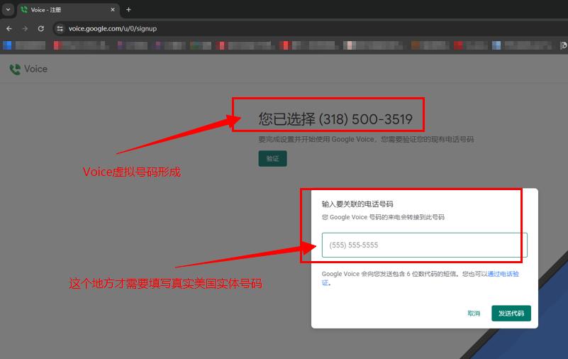Select the Voice - 注册 browser tab
Image resolution: width=568 pixels, height=359 pixels.
click(68, 10)
